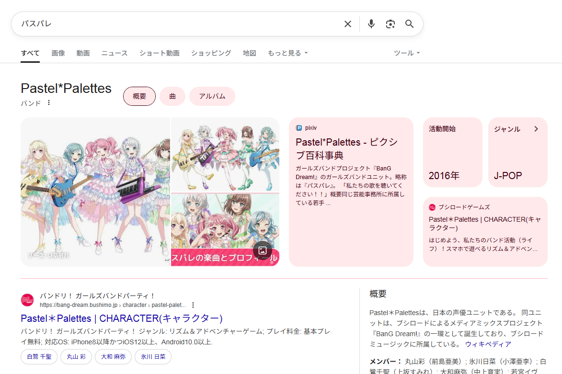Screen dimensions: 562x374
Task: Click the バンドリ site logo icon
Action: [27, 300]
